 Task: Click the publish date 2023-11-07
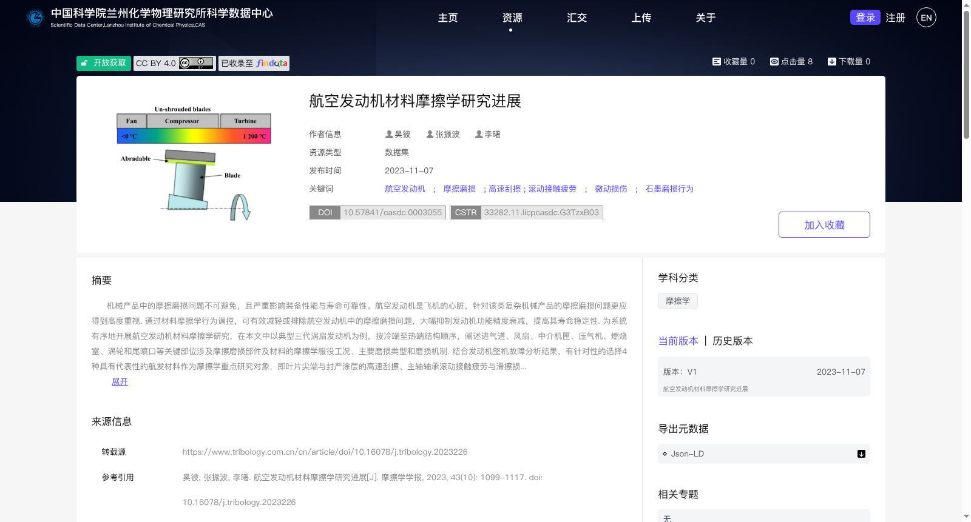[409, 170]
